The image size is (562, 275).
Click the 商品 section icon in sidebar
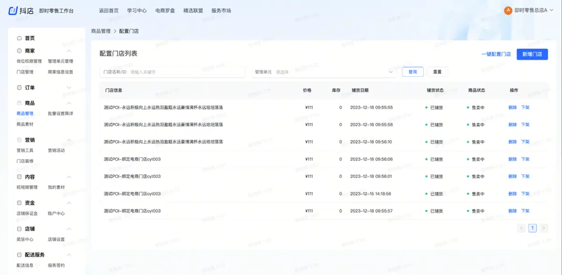point(19,103)
